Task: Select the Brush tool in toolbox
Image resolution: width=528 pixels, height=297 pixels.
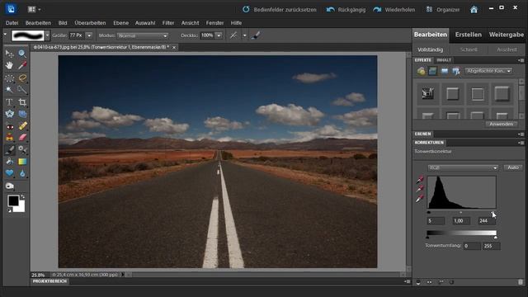Action: click(x=9, y=149)
